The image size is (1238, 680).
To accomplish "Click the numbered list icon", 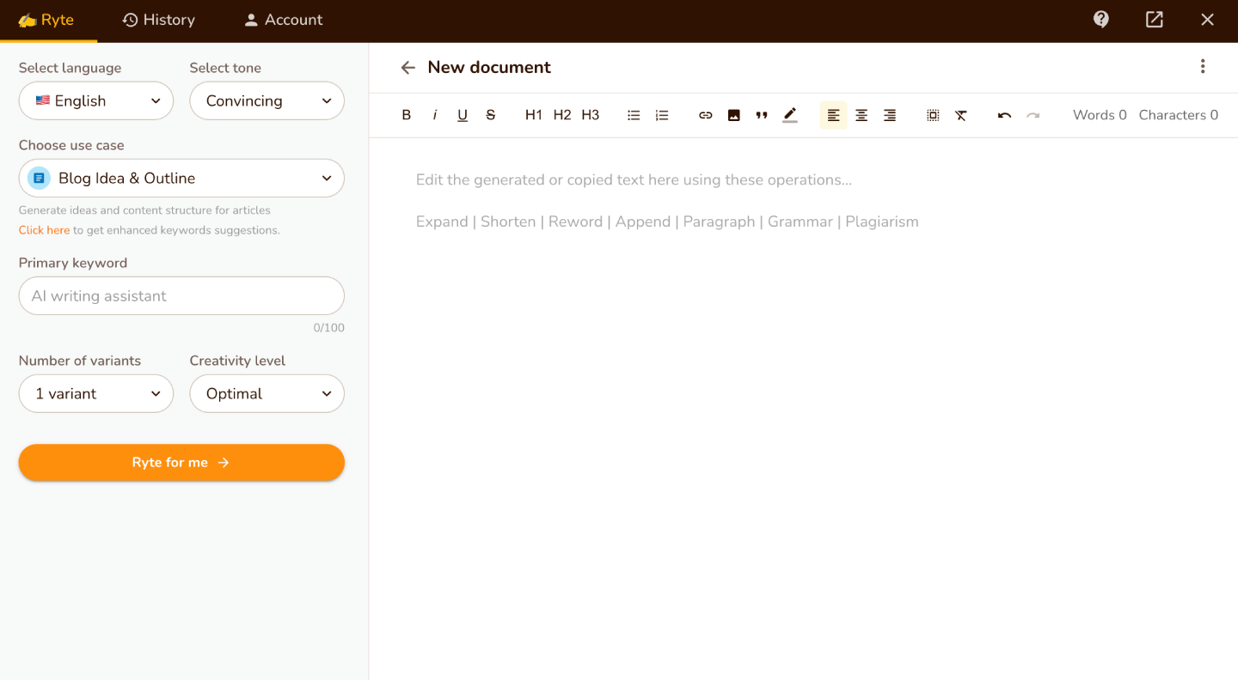I will coord(662,115).
